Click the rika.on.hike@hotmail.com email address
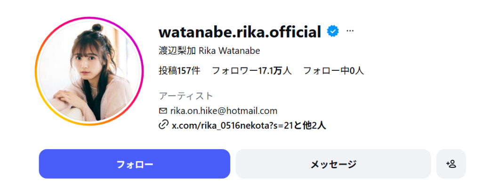 pyautogui.click(x=224, y=111)
